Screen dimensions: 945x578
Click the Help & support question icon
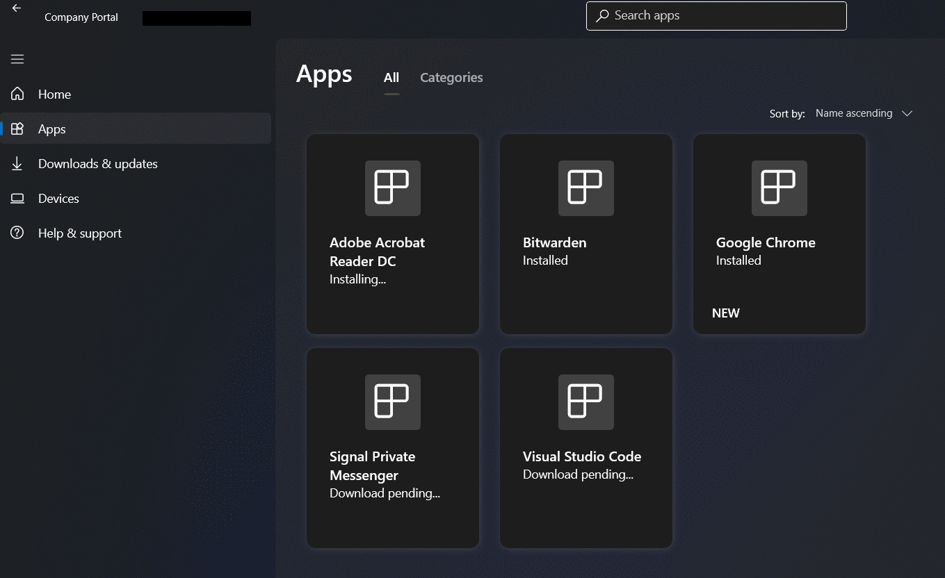[17, 233]
